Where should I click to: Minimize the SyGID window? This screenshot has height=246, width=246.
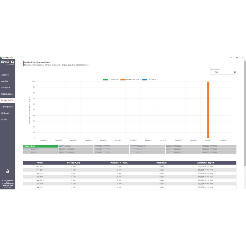coord(231,58)
